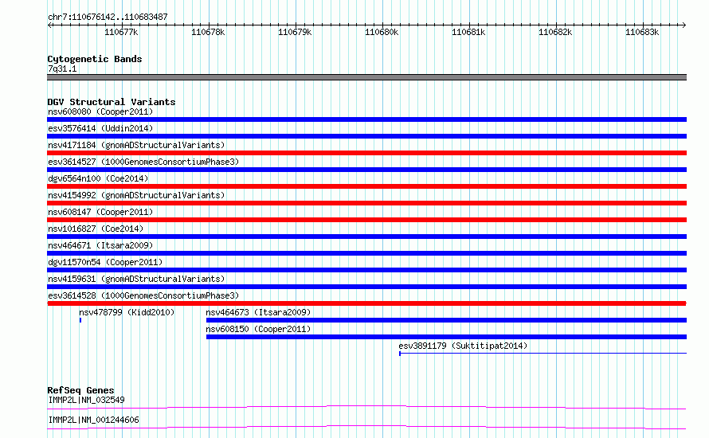709x438 pixels.
Task: Click the nsv608147 (Cooper2011) label
Action: click(x=100, y=212)
